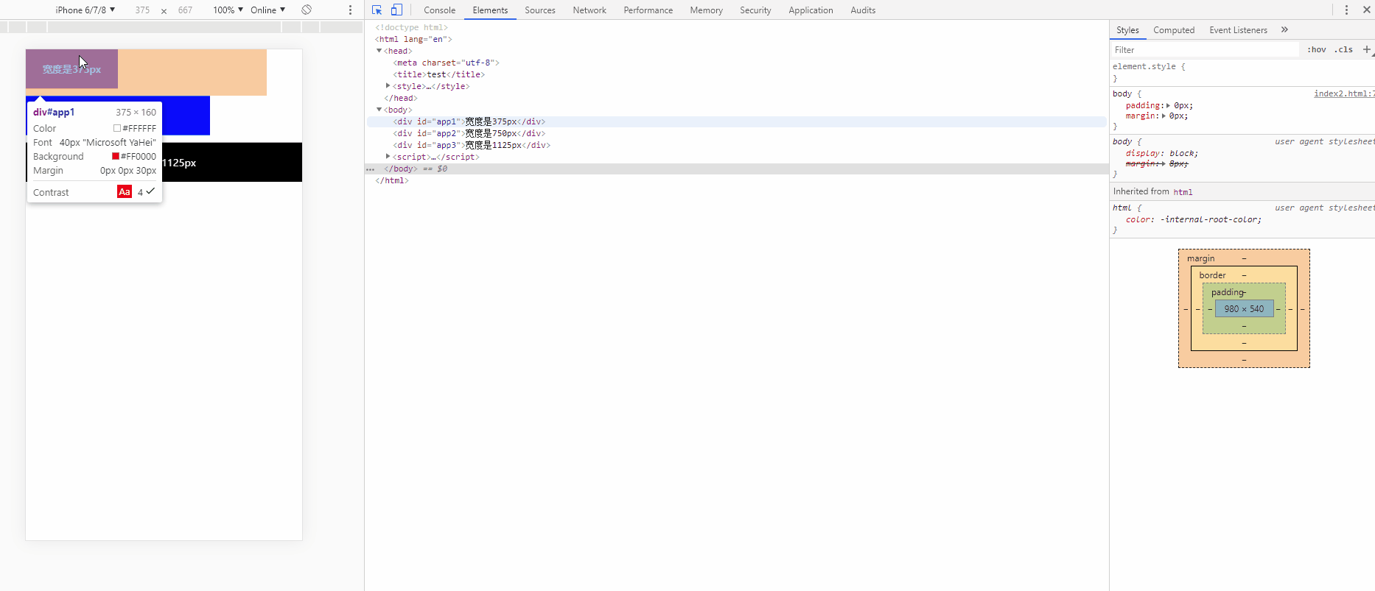
Task: Click the viewport width field showing 375
Action: tap(142, 10)
